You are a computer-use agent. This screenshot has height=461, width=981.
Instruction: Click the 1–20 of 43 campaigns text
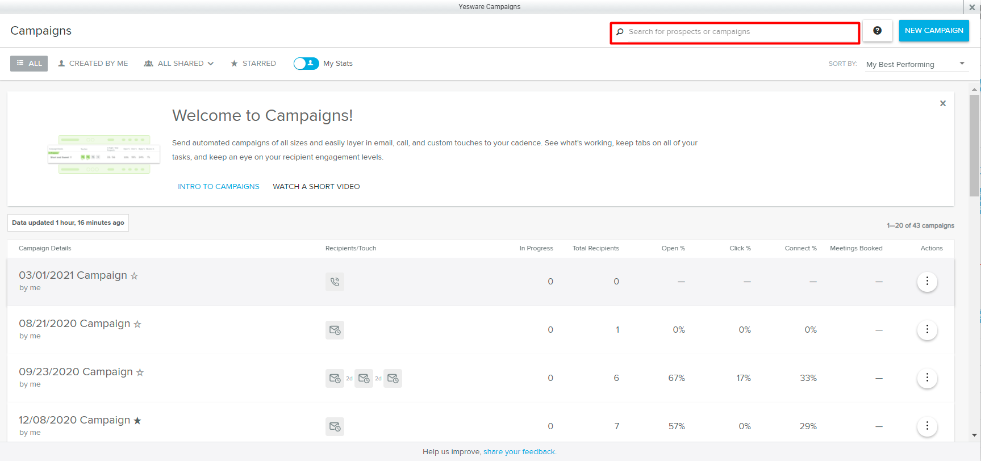click(x=920, y=225)
